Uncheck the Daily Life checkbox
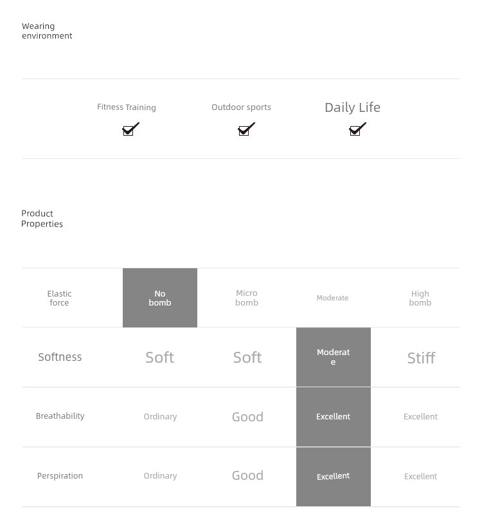 pyautogui.click(x=357, y=129)
